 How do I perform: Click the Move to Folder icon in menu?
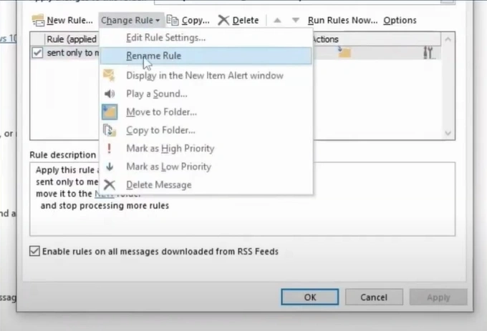point(110,112)
